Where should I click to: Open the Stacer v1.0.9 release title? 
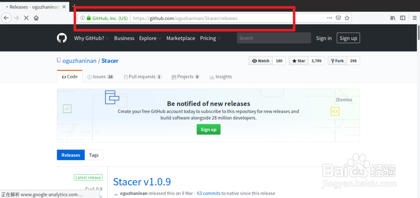[x=142, y=182]
